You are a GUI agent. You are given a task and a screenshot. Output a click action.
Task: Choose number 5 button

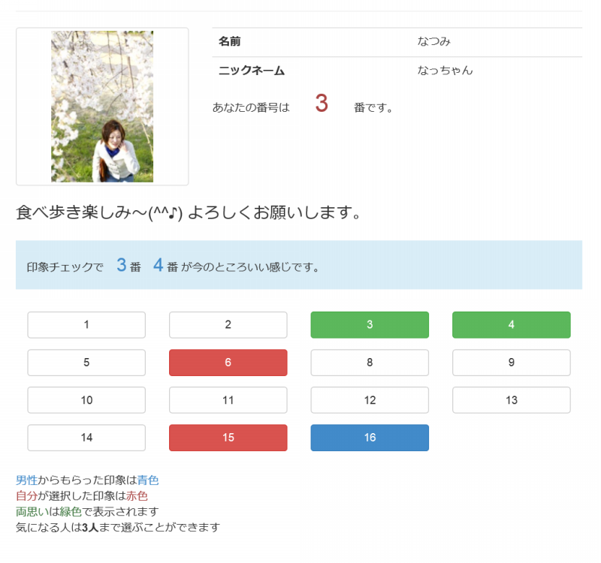coord(86,363)
